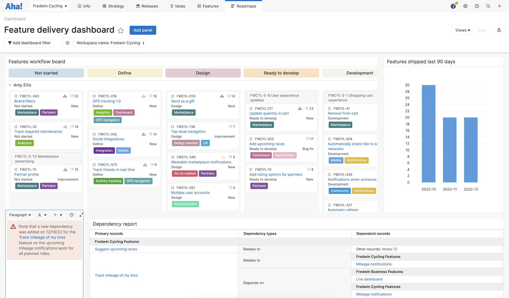Favorite the dashboard with the star

tap(121, 30)
